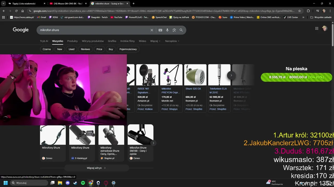Viewport: 334px width, 187px height.
Task: Open Wszystkie zakładki bookmarks folder
Action: tap(321, 17)
